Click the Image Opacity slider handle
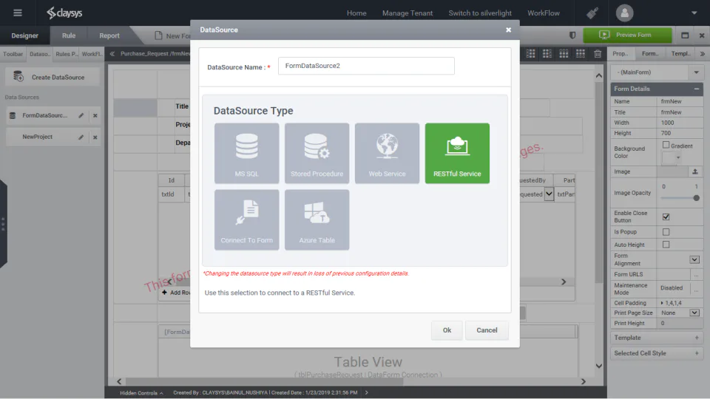This screenshot has height=399, width=710. 696,198
